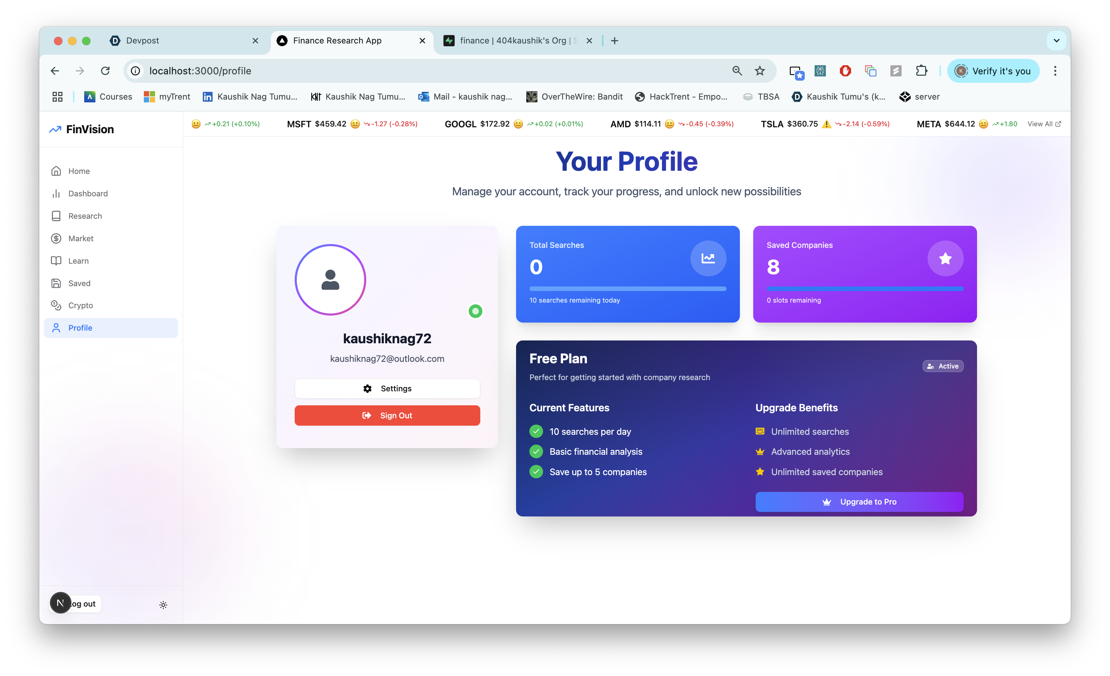Click the chart icon on Total Searches card
This screenshot has width=1110, height=676.
pos(708,258)
